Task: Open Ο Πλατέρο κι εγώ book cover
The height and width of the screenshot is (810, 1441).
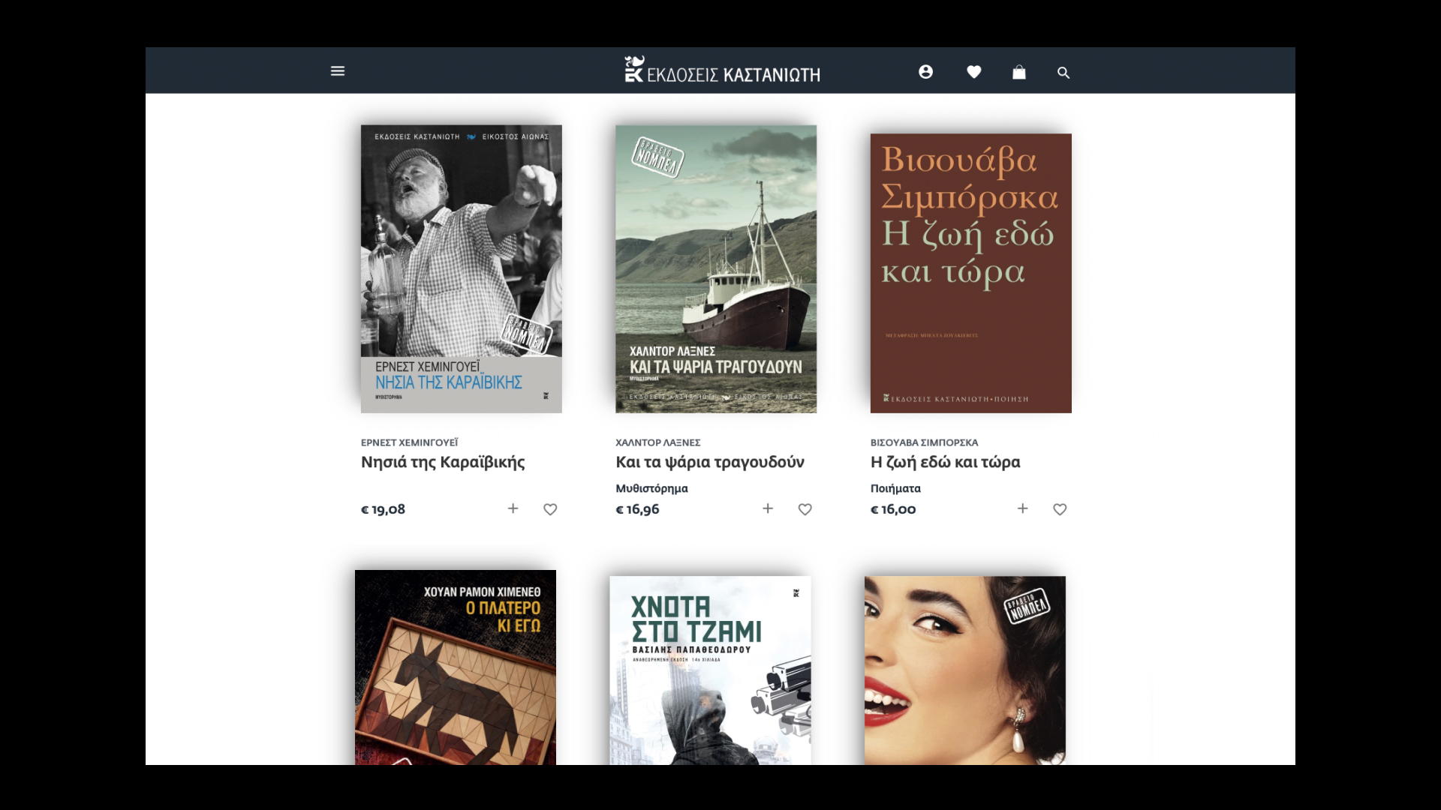Action: click(456, 667)
